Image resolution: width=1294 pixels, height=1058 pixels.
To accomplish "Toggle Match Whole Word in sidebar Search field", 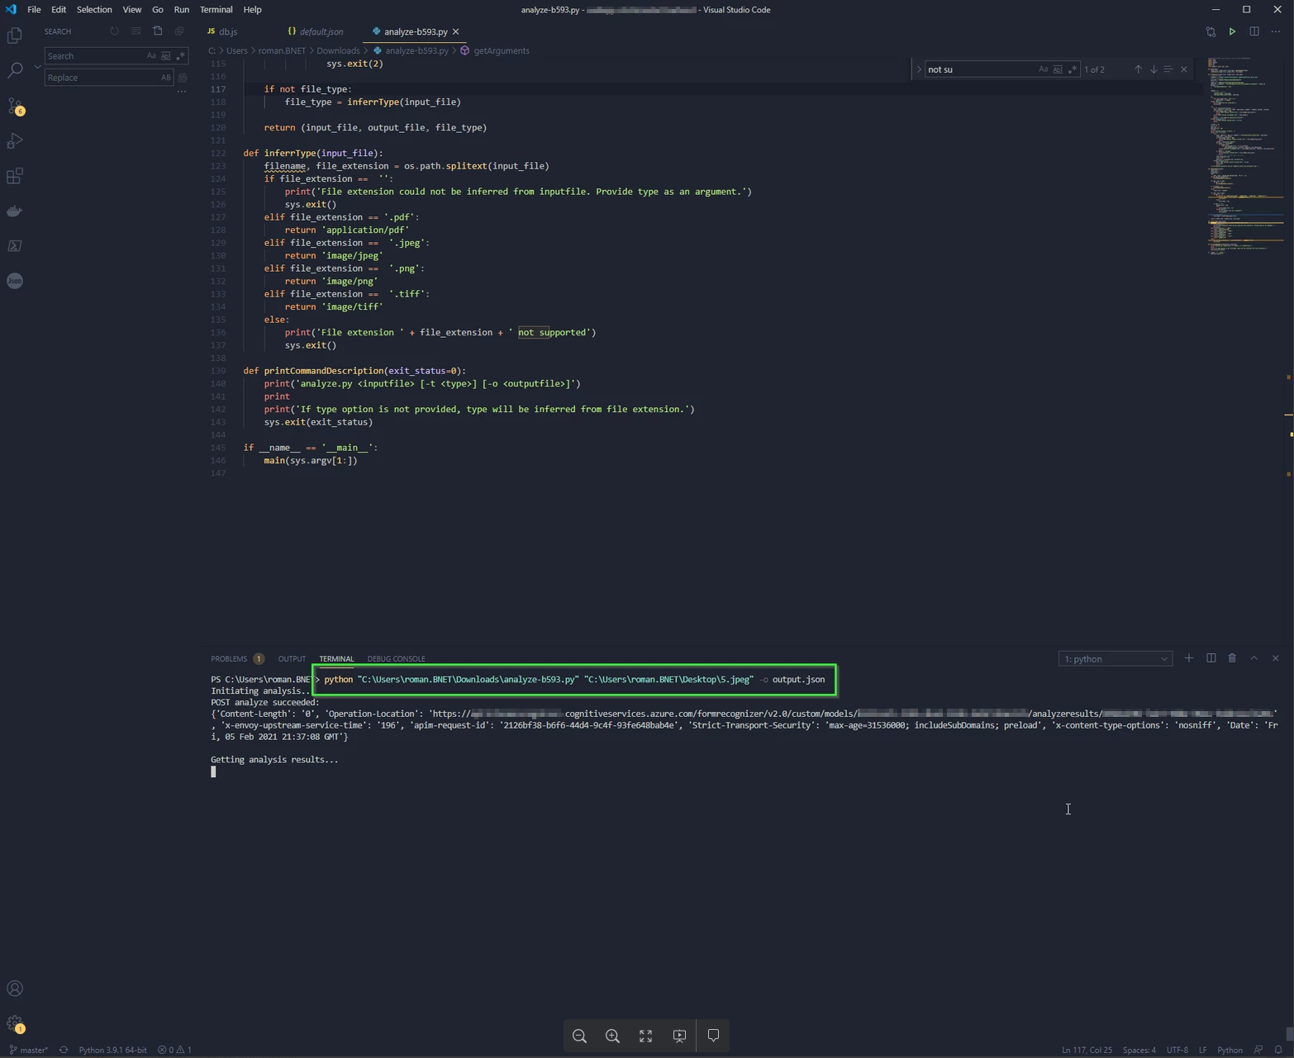I will pos(165,56).
